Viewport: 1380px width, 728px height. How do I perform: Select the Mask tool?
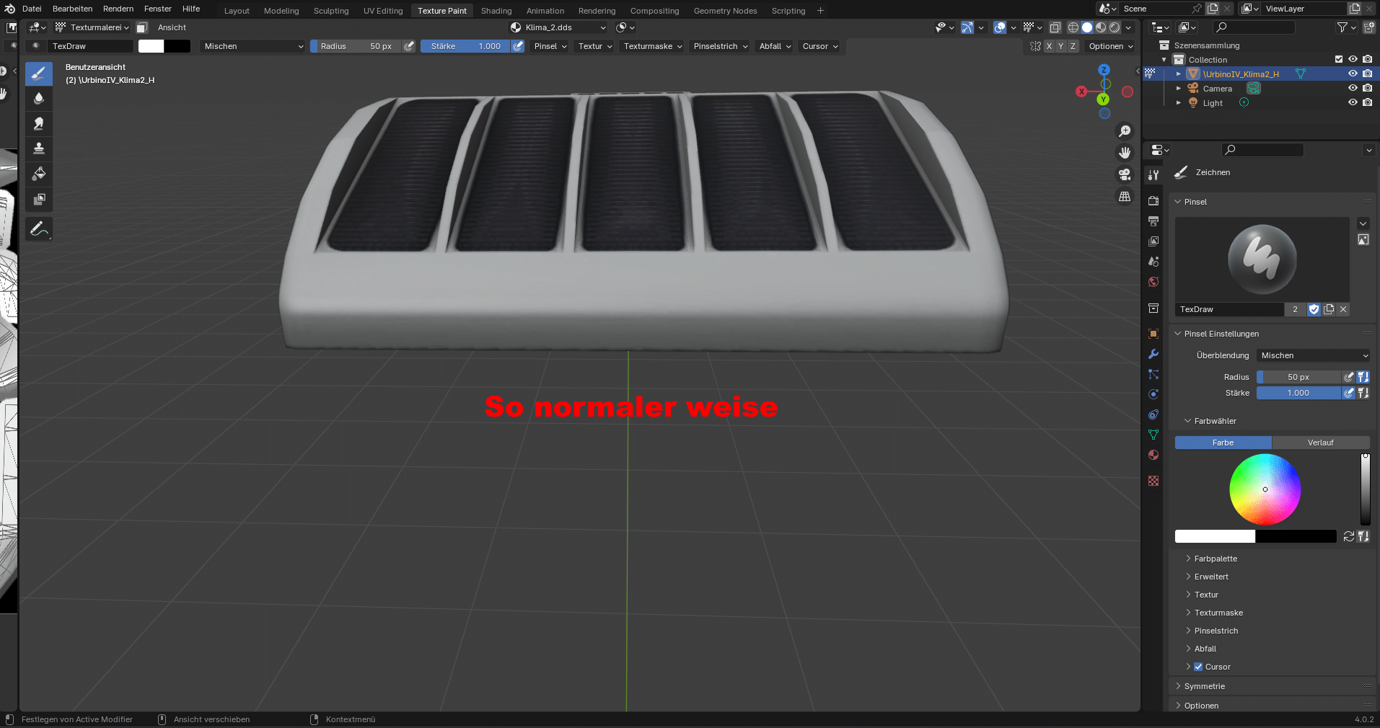[x=39, y=199]
